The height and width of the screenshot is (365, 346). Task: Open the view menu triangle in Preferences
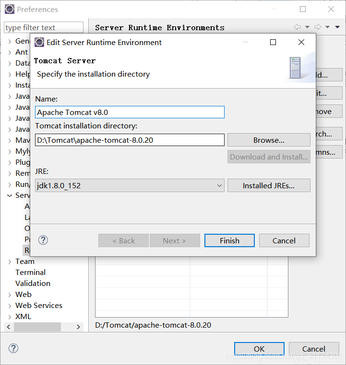[337, 27]
